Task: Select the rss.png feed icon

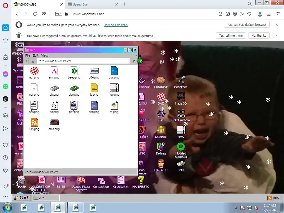Action: [x=34, y=122]
